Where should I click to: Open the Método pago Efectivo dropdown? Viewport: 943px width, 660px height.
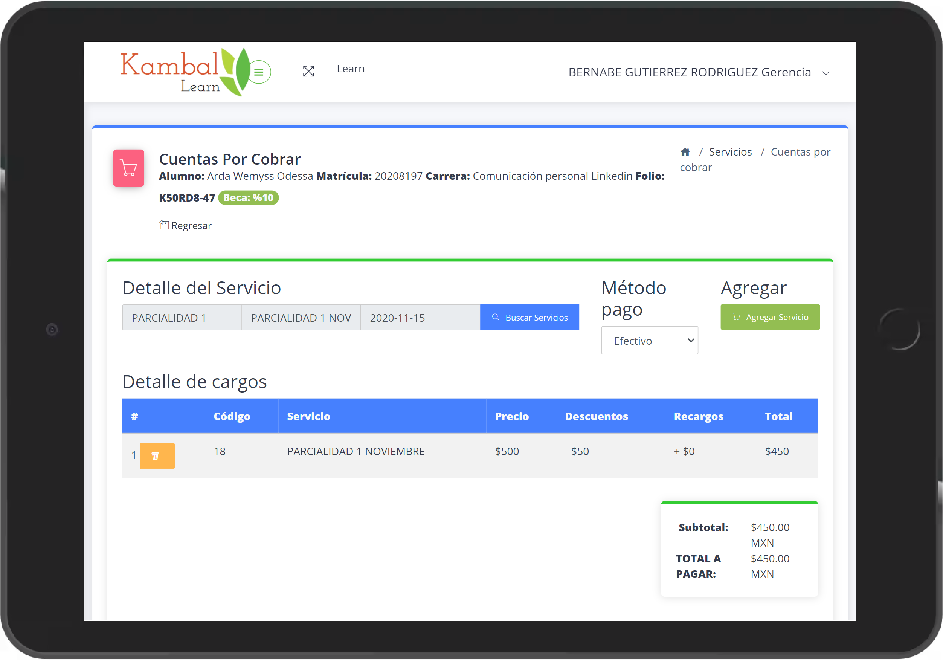pos(649,341)
